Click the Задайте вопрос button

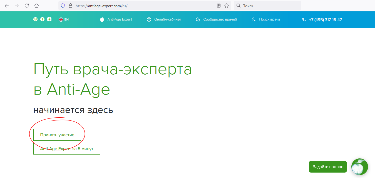pos(328,167)
